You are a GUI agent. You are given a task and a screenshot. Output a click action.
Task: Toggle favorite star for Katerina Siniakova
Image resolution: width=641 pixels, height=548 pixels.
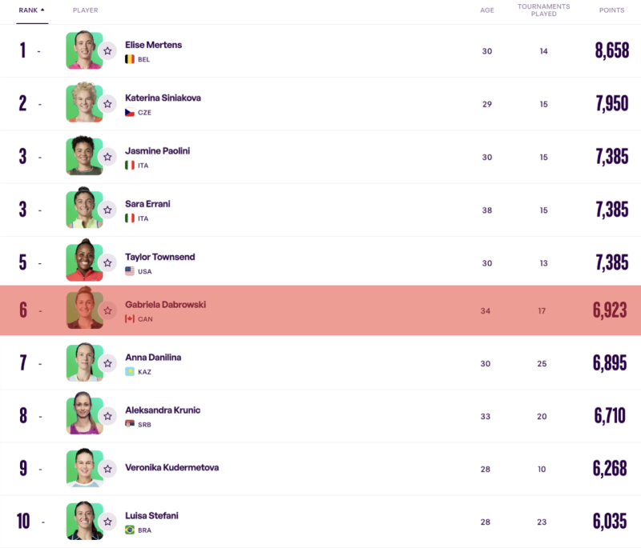pos(107,103)
